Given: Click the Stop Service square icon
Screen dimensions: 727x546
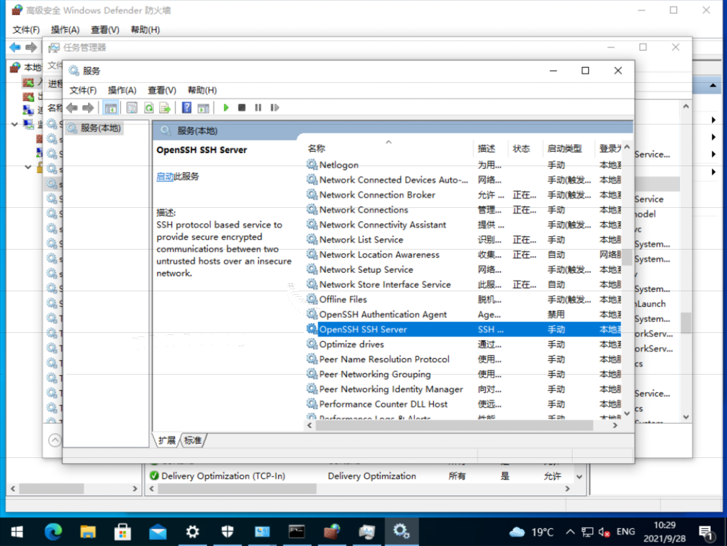Looking at the screenshot, I should [242, 108].
